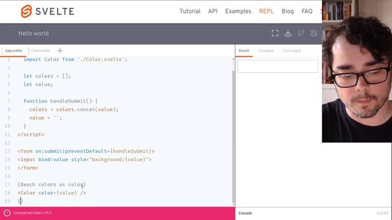Click the SVELTE wordmark text
Screen dimensions: 392x220
point(55,11)
